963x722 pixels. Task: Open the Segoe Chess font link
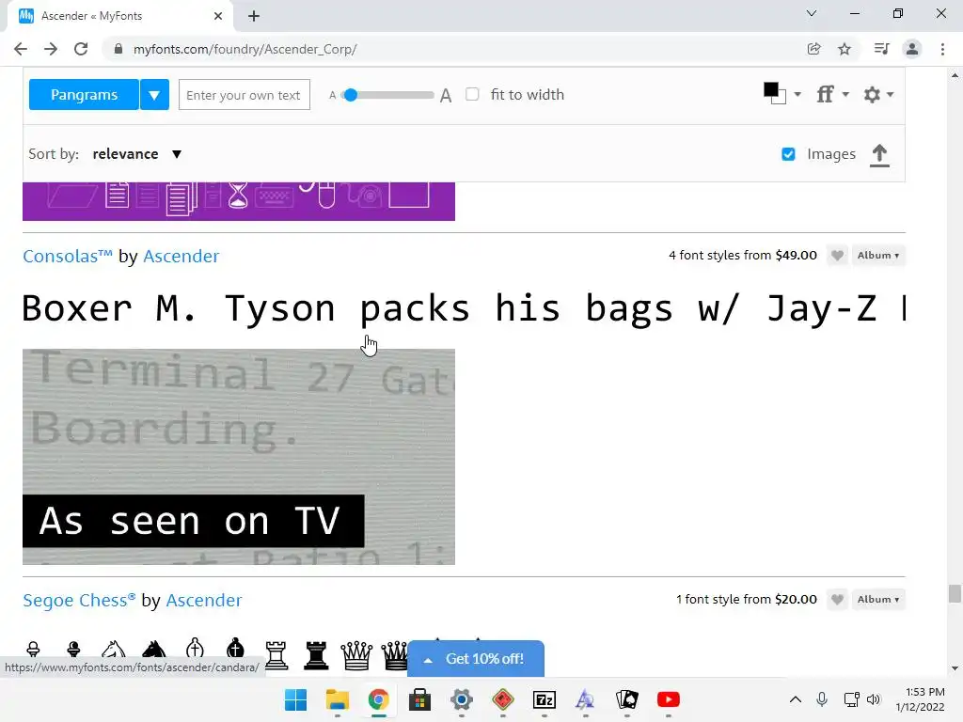click(x=79, y=600)
